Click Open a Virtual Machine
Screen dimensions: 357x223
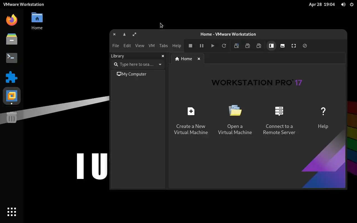235,120
